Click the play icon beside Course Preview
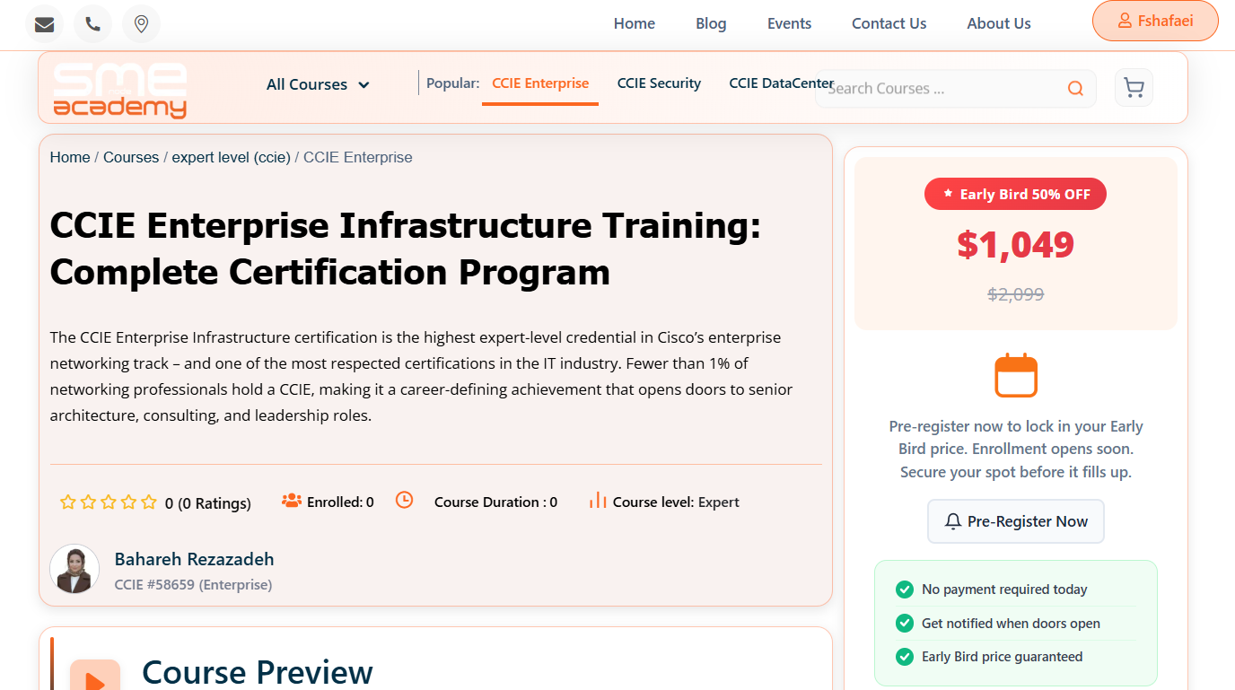Image resolution: width=1235 pixels, height=690 pixels. tap(95, 679)
